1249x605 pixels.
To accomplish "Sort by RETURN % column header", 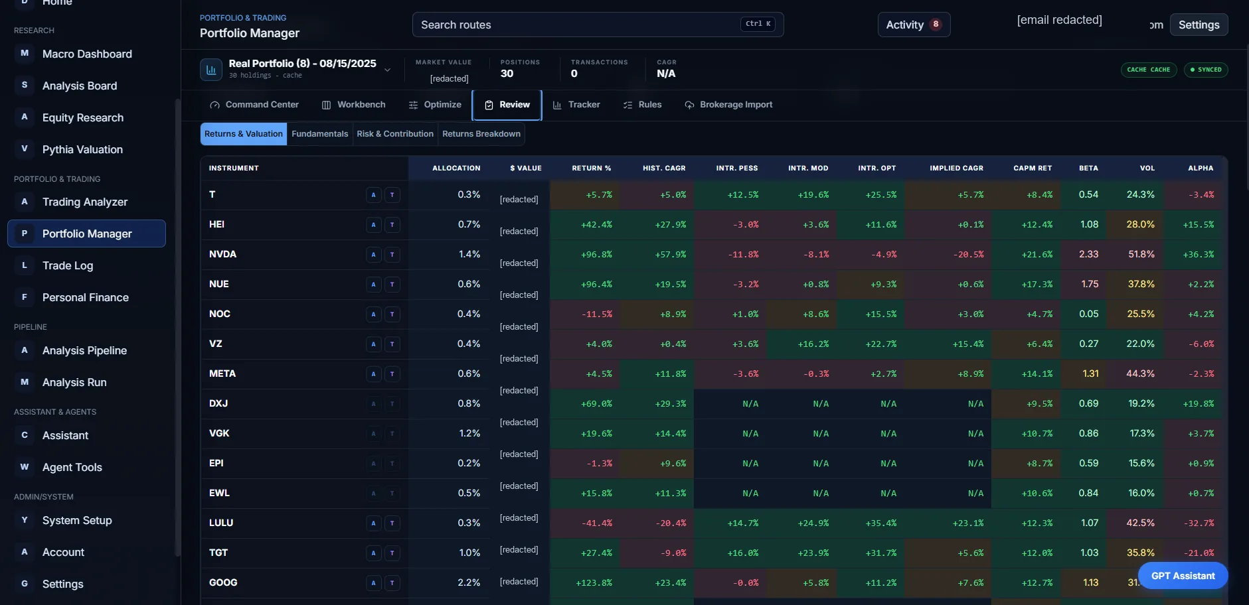I will (591, 168).
